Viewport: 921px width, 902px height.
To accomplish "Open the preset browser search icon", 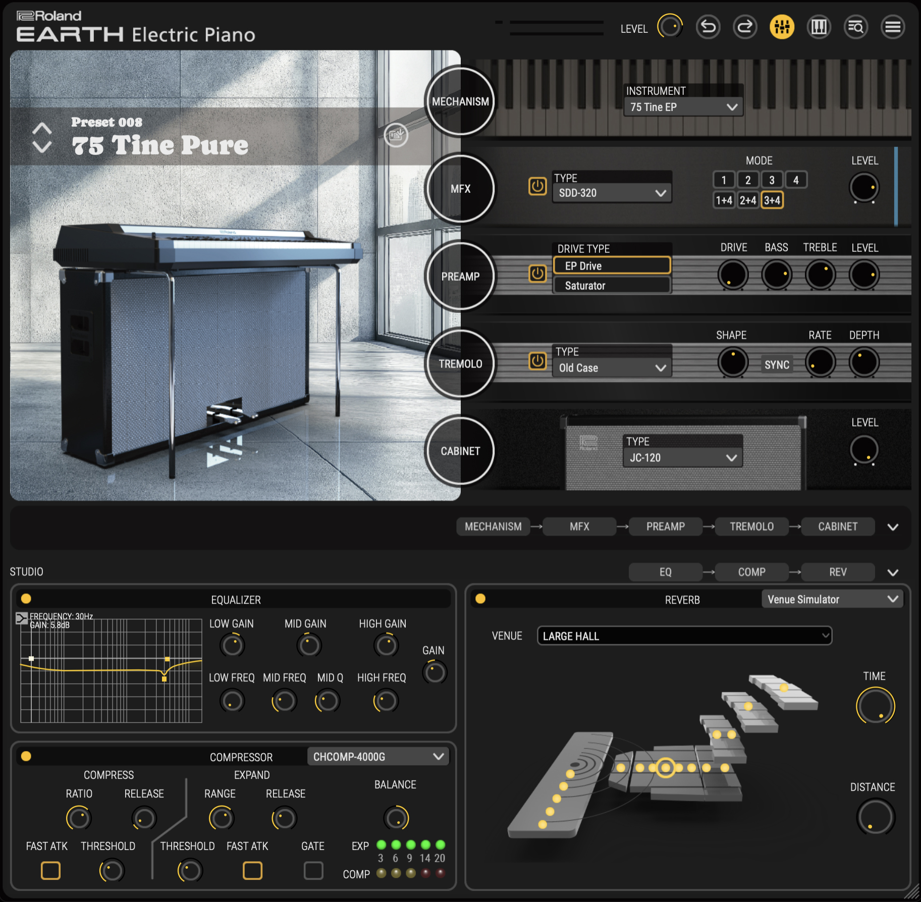I will pos(856,27).
